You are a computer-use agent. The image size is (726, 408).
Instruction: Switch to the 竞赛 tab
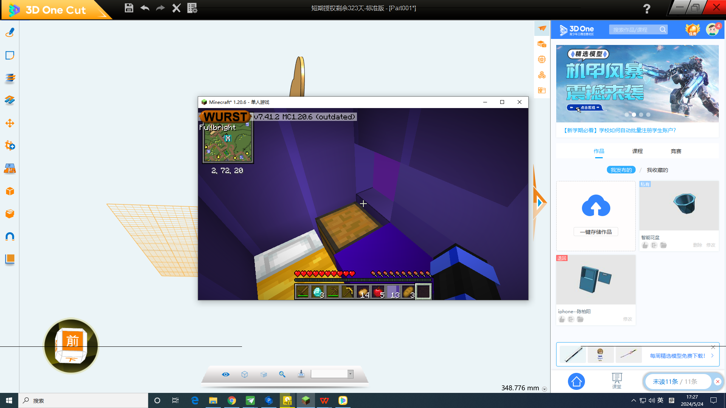click(676, 151)
